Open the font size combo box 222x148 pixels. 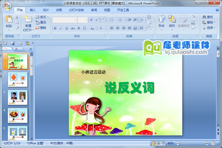[83, 20]
